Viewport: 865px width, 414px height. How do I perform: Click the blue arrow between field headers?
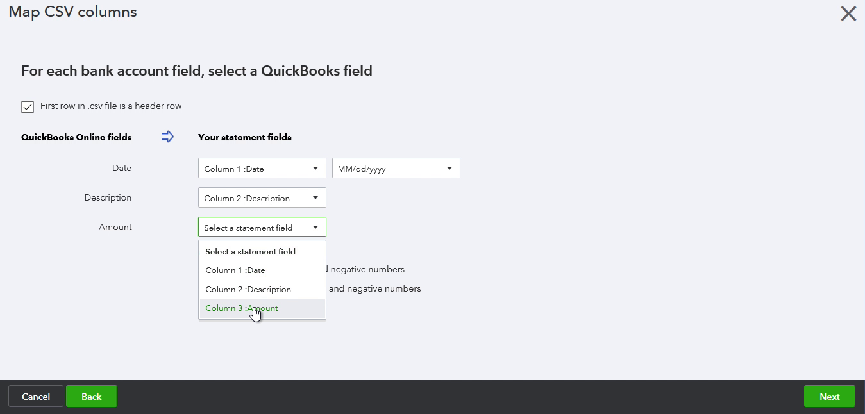point(167,137)
